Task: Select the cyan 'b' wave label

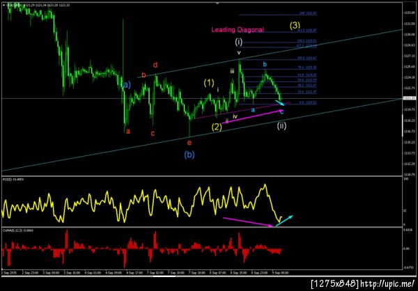Action: (x=265, y=64)
